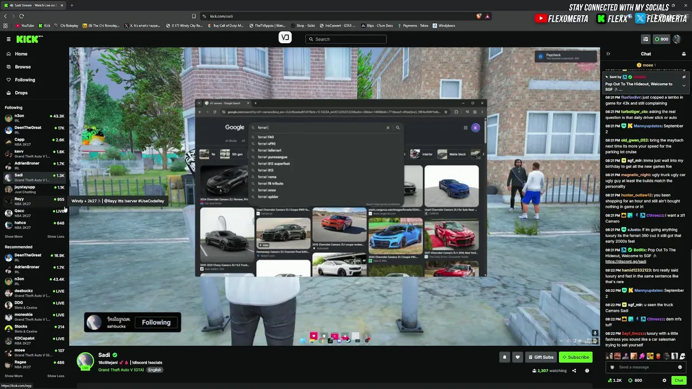Subscribe to Sadi's channel
Screen dimensions: 692x389
(x=575, y=357)
